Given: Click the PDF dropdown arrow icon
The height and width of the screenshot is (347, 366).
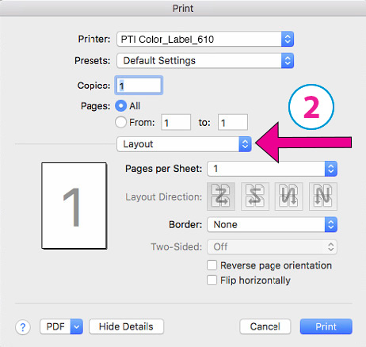Looking at the screenshot, I should coord(77,326).
